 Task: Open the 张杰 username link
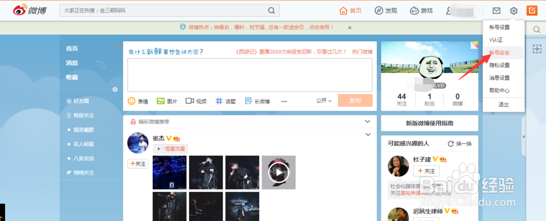point(158,138)
